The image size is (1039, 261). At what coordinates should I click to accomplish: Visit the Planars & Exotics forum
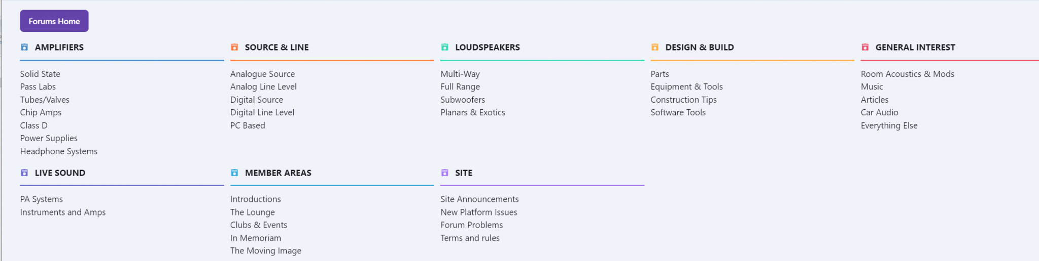pyautogui.click(x=473, y=112)
